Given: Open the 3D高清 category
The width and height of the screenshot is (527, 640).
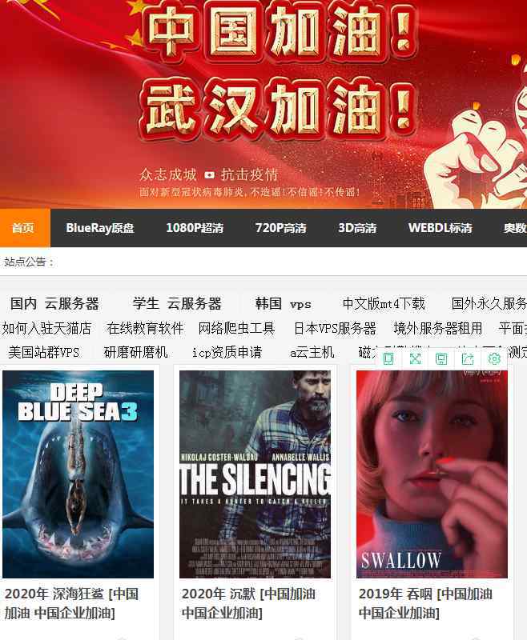Looking at the screenshot, I should (x=357, y=228).
